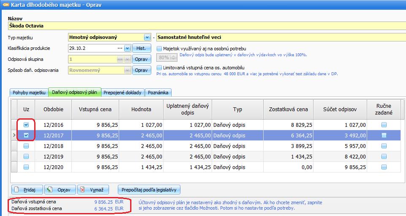Click Daňová zostatková cena value 6 364.25 EUR
The width and height of the screenshot is (406, 216).
(109, 208)
